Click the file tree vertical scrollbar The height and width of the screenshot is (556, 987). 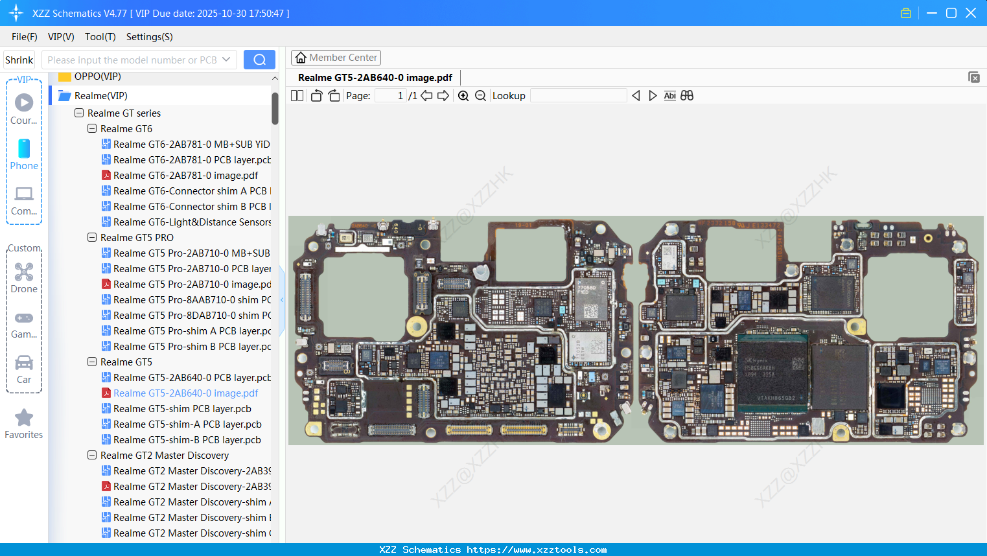tap(275, 109)
